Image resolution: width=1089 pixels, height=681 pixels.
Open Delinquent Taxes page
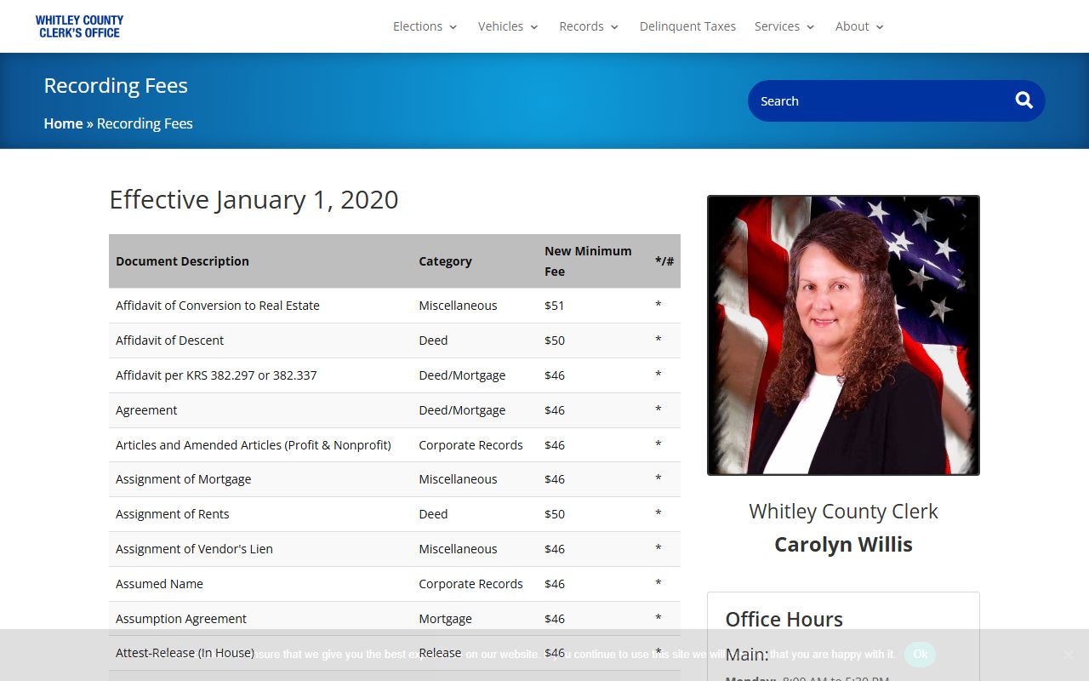click(x=687, y=26)
